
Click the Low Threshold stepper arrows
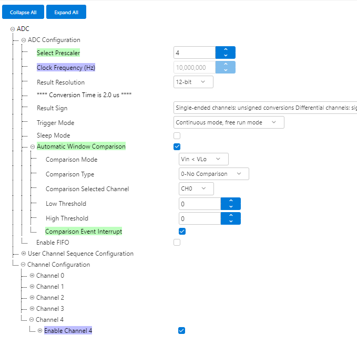click(x=230, y=204)
